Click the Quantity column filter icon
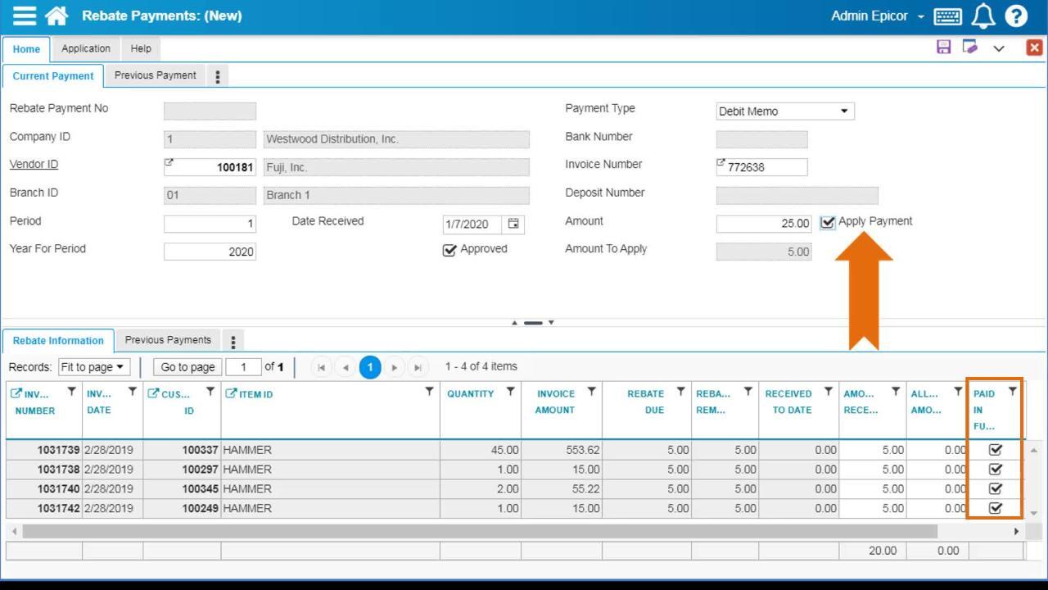1048x590 pixels. pos(510,392)
